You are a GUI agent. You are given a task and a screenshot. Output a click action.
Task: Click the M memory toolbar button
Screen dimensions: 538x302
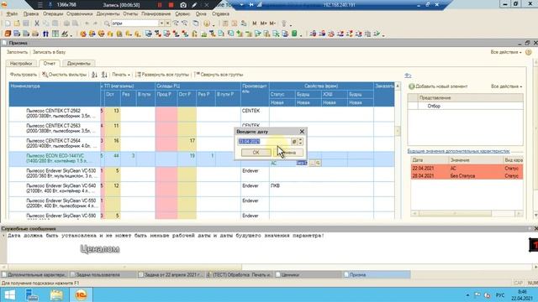[x=254, y=23]
